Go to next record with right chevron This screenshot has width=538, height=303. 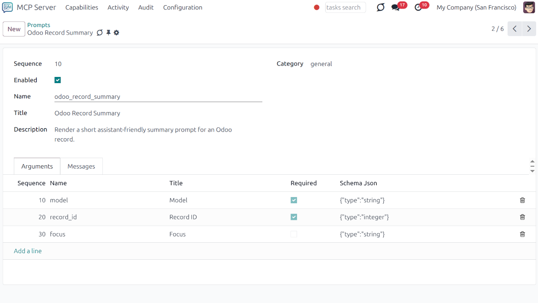pyautogui.click(x=529, y=28)
